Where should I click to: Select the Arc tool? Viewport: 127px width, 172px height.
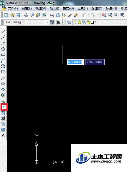coord(3,60)
